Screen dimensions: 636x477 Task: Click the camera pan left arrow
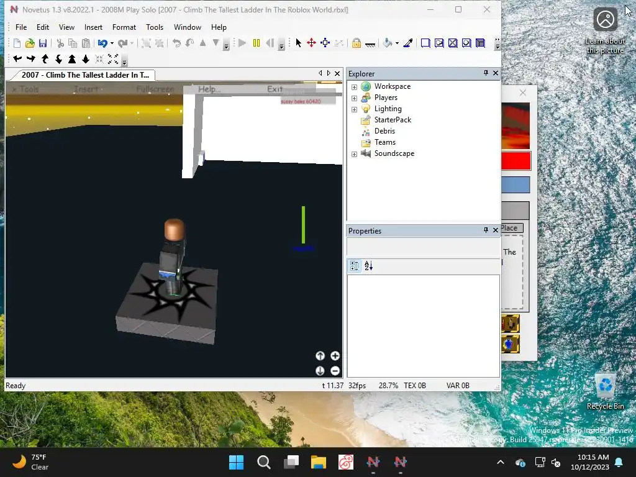coord(17,59)
